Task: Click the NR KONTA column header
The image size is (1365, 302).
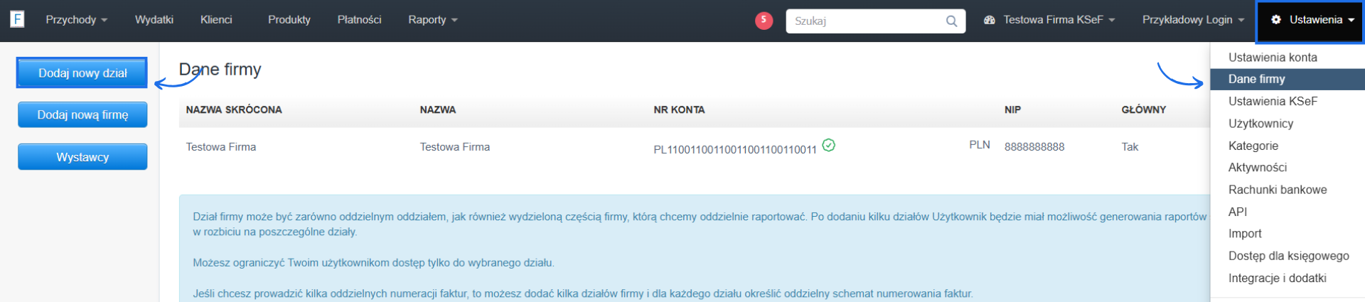Action: pos(679,110)
